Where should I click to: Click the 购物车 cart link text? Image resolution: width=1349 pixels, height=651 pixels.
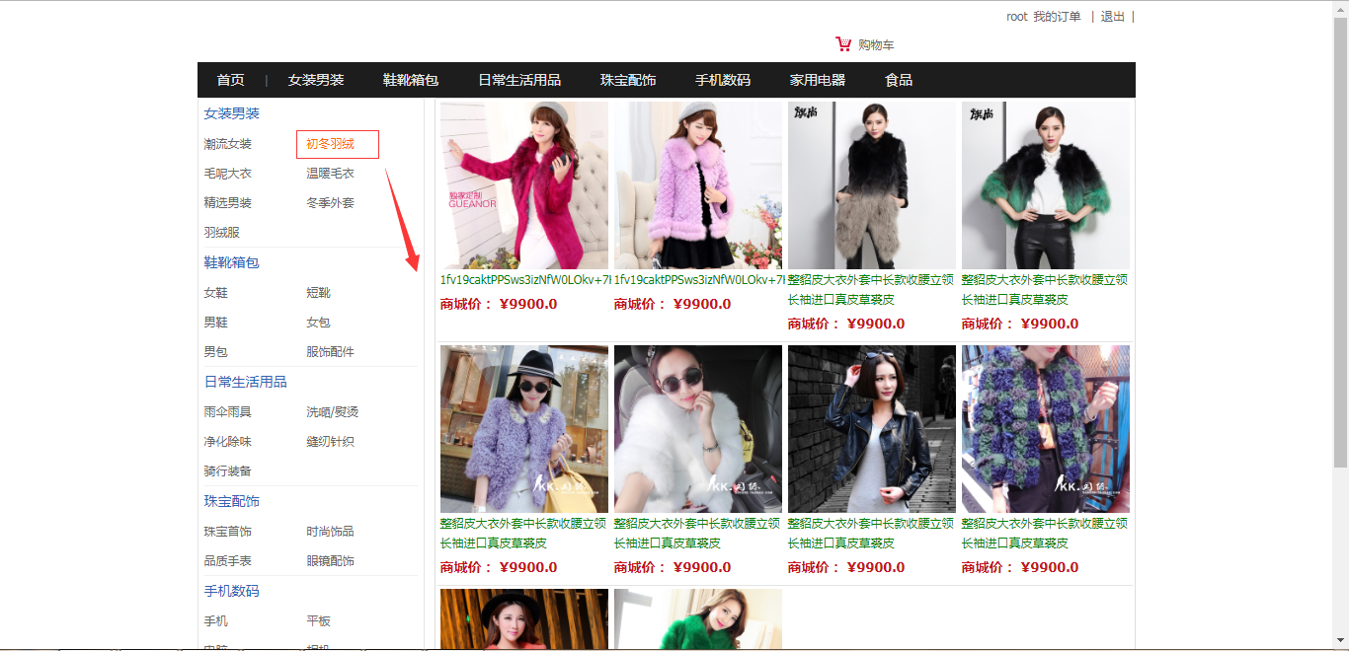coord(876,45)
